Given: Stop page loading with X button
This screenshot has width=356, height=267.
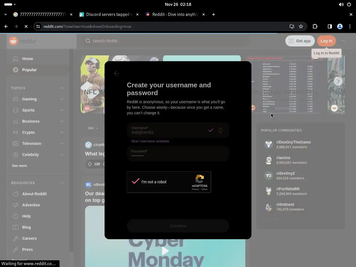Looking at the screenshot, I should (x=26, y=26).
